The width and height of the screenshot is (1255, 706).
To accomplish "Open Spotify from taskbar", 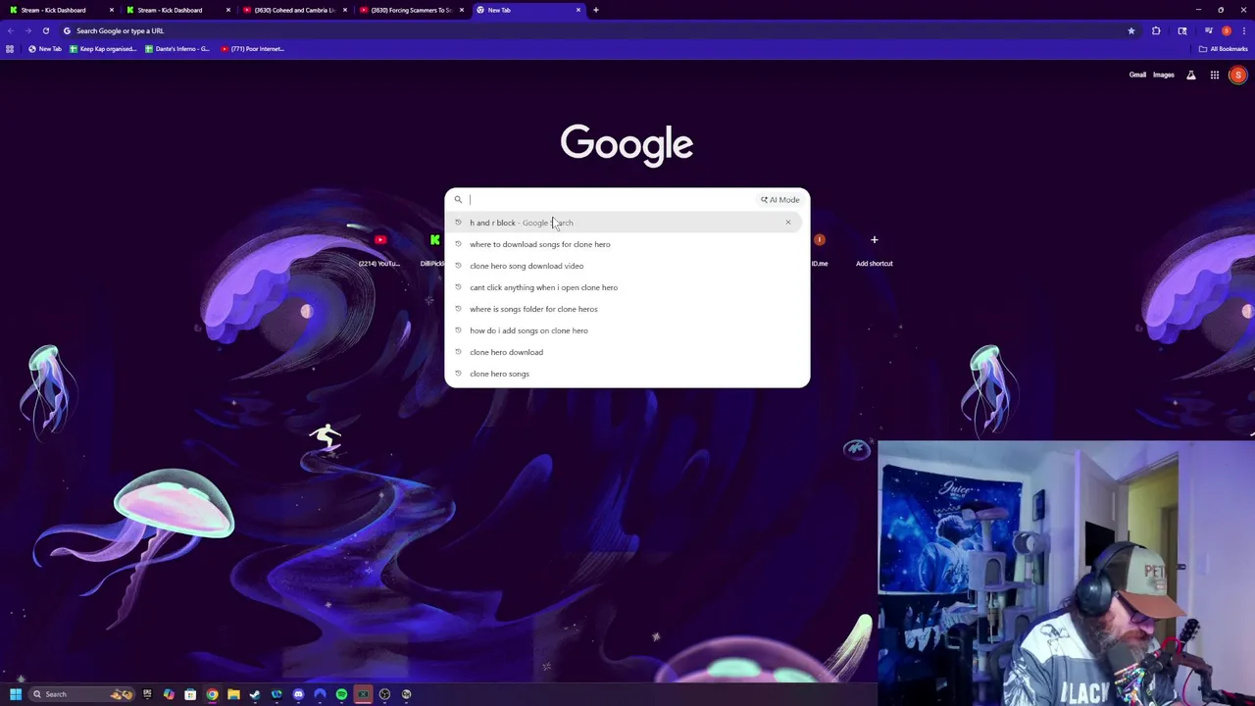I will [x=341, y=694].
